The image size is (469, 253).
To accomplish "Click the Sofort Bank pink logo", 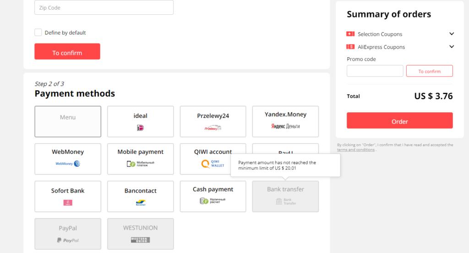I will pyautogui.click(x=68, y=203).
